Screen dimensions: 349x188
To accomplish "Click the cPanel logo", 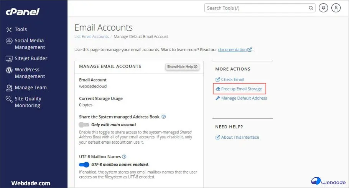I will click(x=23, y=12).
